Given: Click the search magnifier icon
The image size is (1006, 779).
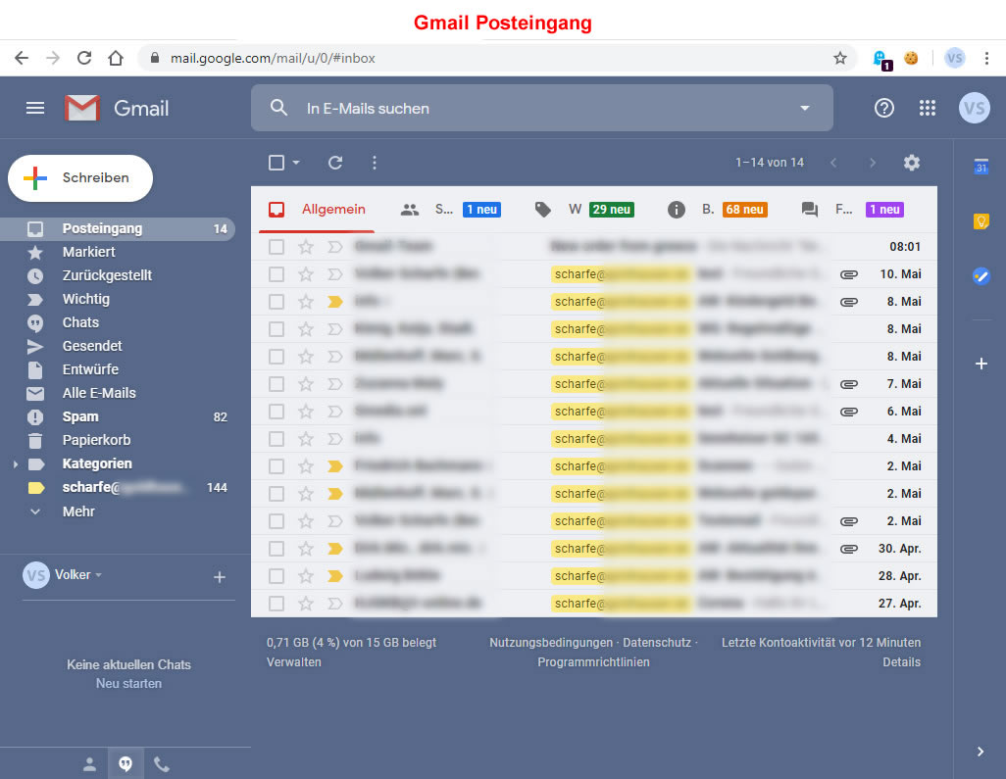Looking at the screenshot, I should [x=278, y=108].
